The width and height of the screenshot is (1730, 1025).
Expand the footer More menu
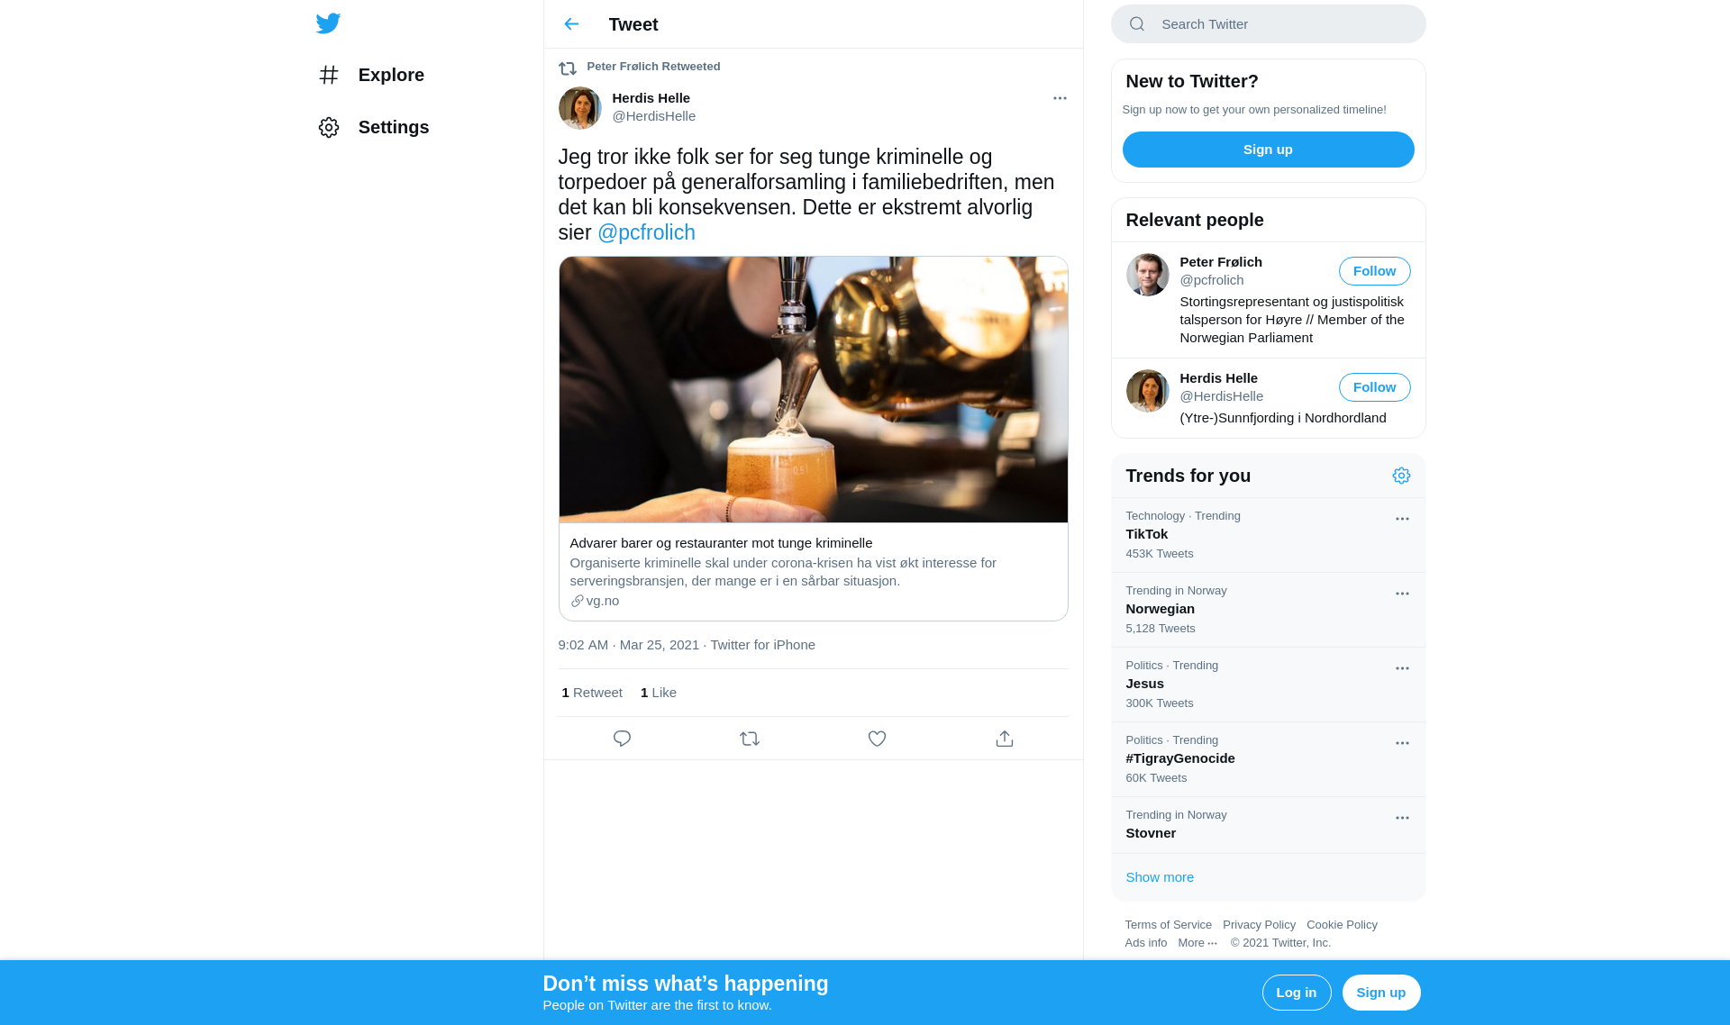click(1197, 943)
